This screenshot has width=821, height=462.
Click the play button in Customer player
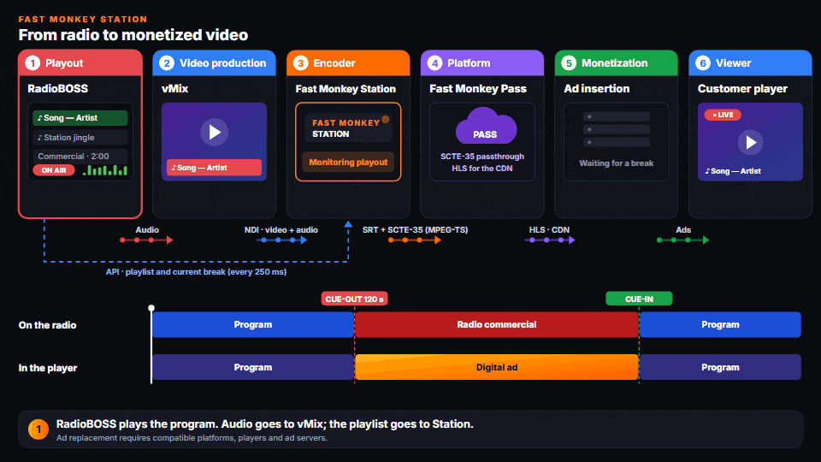tap(750, 142)
